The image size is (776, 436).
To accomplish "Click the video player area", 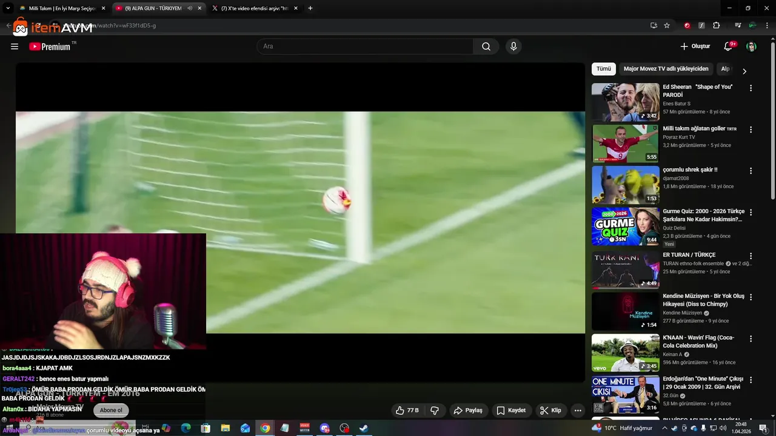I will click(300, 222).
